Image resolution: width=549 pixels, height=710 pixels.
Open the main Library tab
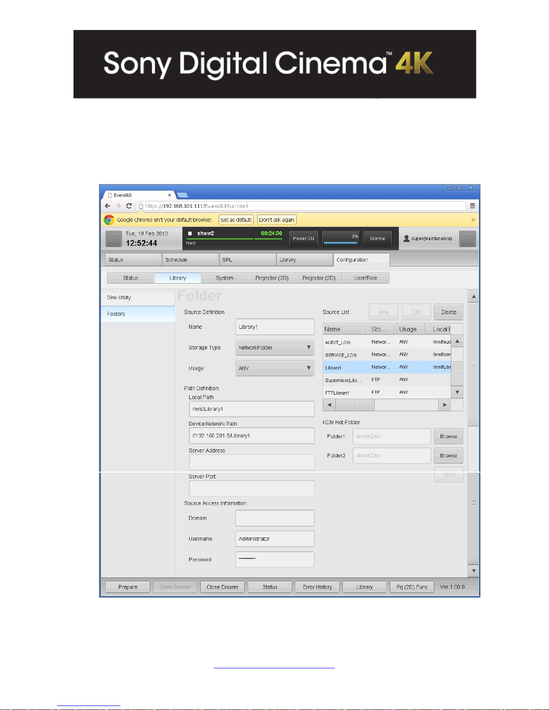click(x=304, y=260)
